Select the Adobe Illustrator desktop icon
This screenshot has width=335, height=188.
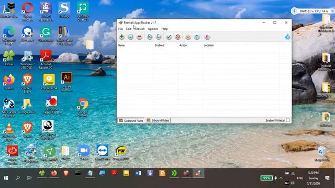pyautogui.click(x=66, y=82)
